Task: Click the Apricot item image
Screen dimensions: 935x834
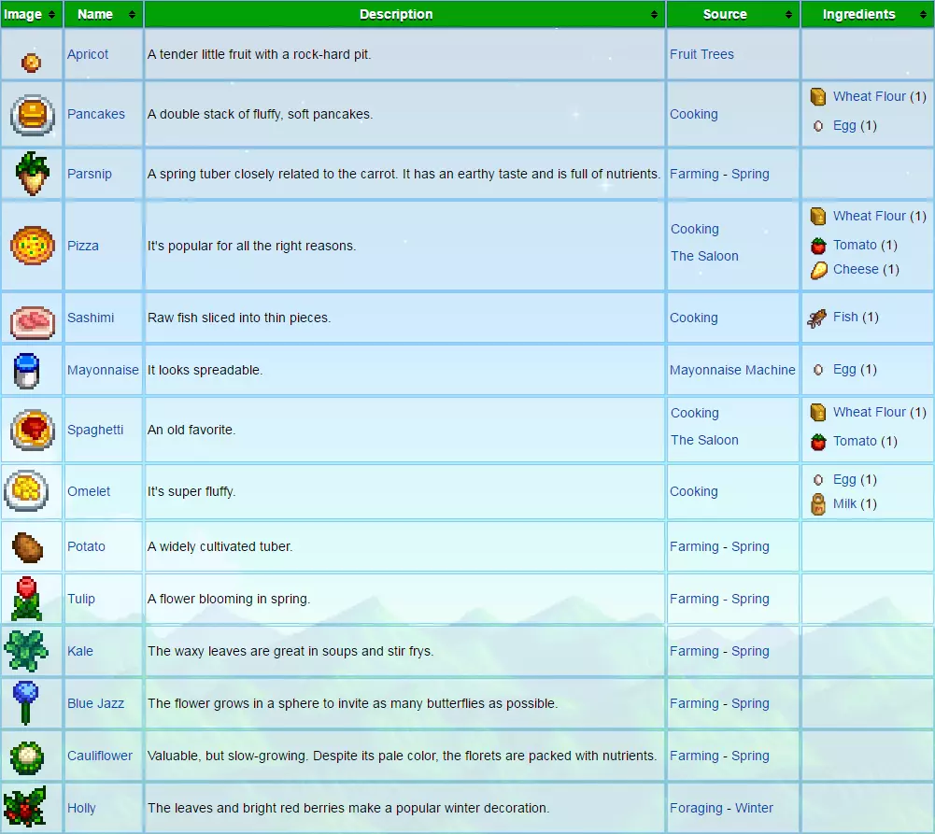Action: click(x=31, y=62)
